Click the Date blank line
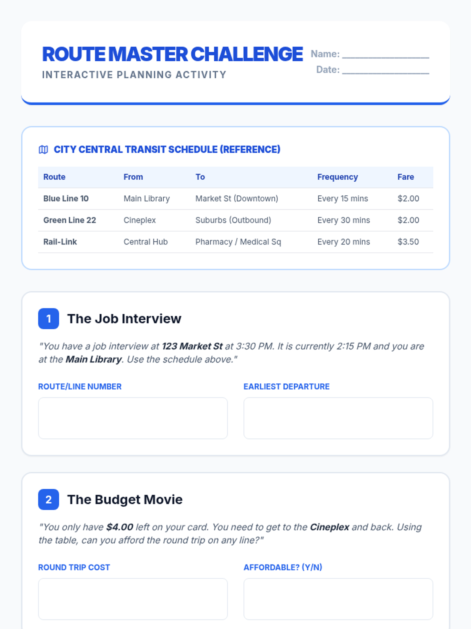This screenshot has width=471, height=629. point(385,70)
